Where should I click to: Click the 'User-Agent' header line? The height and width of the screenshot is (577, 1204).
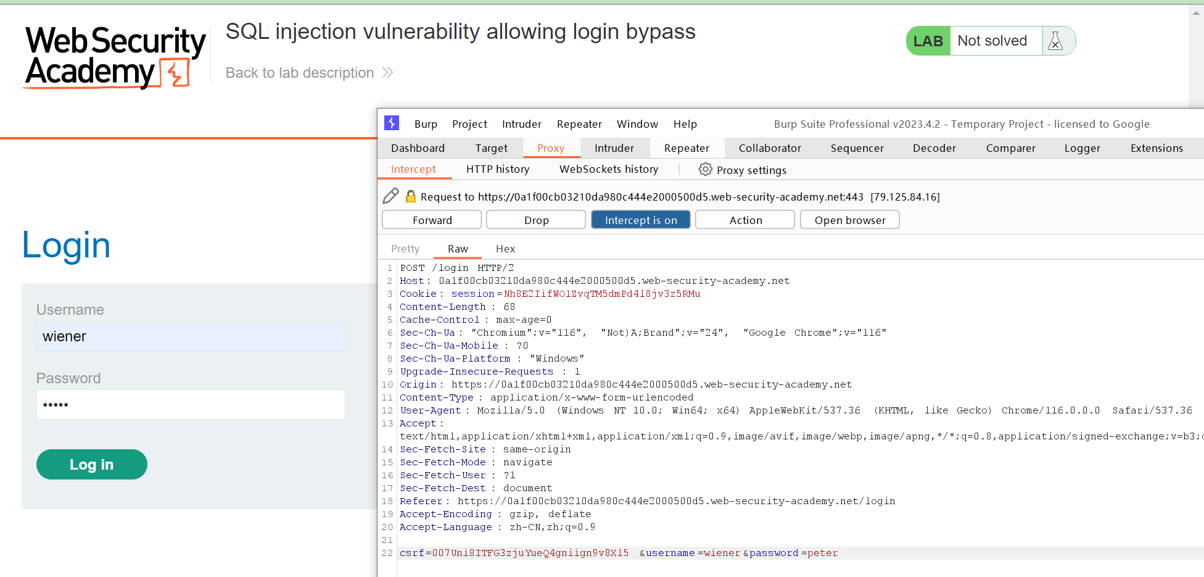(796, 410)
